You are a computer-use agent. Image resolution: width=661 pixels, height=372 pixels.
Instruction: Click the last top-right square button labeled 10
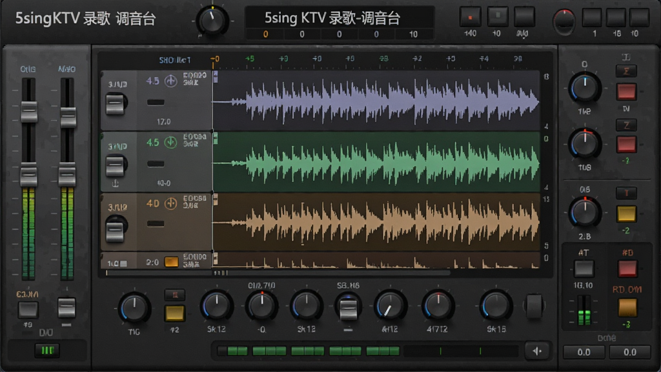639,17
